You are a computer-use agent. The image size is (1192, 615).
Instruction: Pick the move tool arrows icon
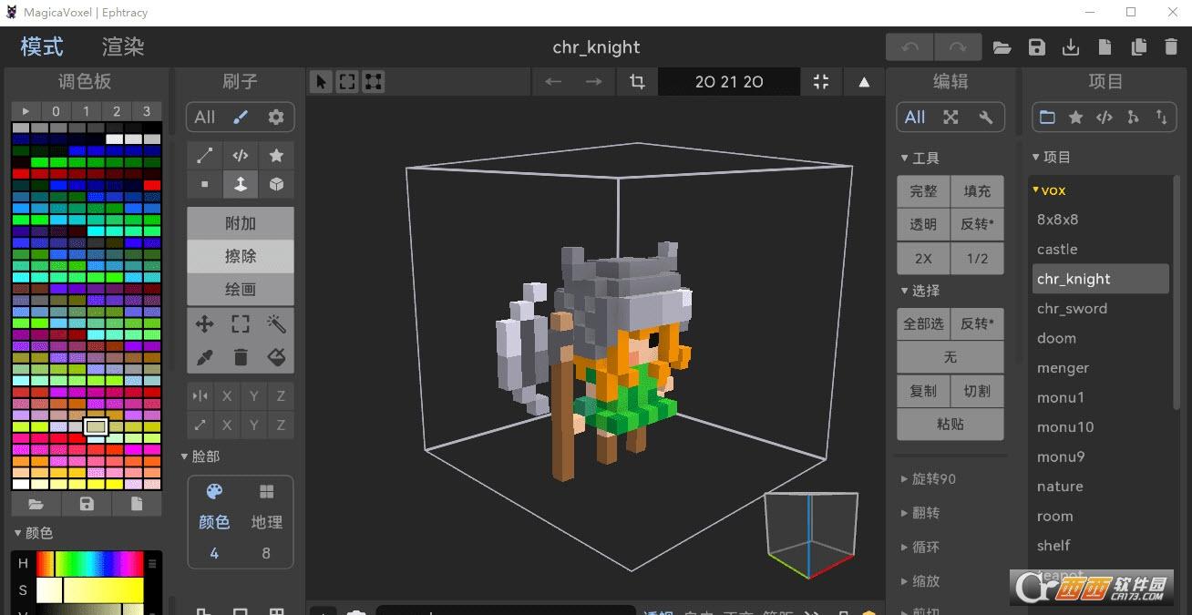pyautogui.click(x=204, y=324)
